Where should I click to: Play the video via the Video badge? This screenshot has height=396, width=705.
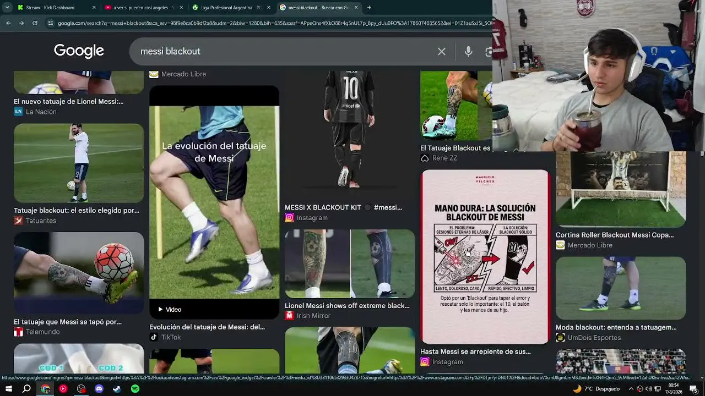pyautogui.click(x=170, y=310)
